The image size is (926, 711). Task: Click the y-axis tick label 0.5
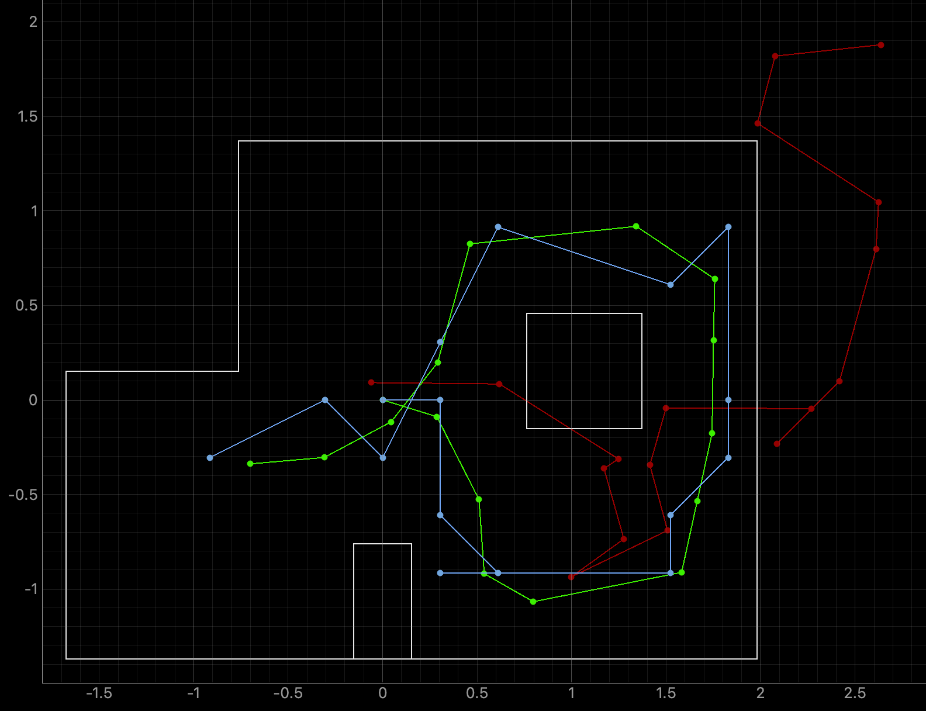[27, 305]
